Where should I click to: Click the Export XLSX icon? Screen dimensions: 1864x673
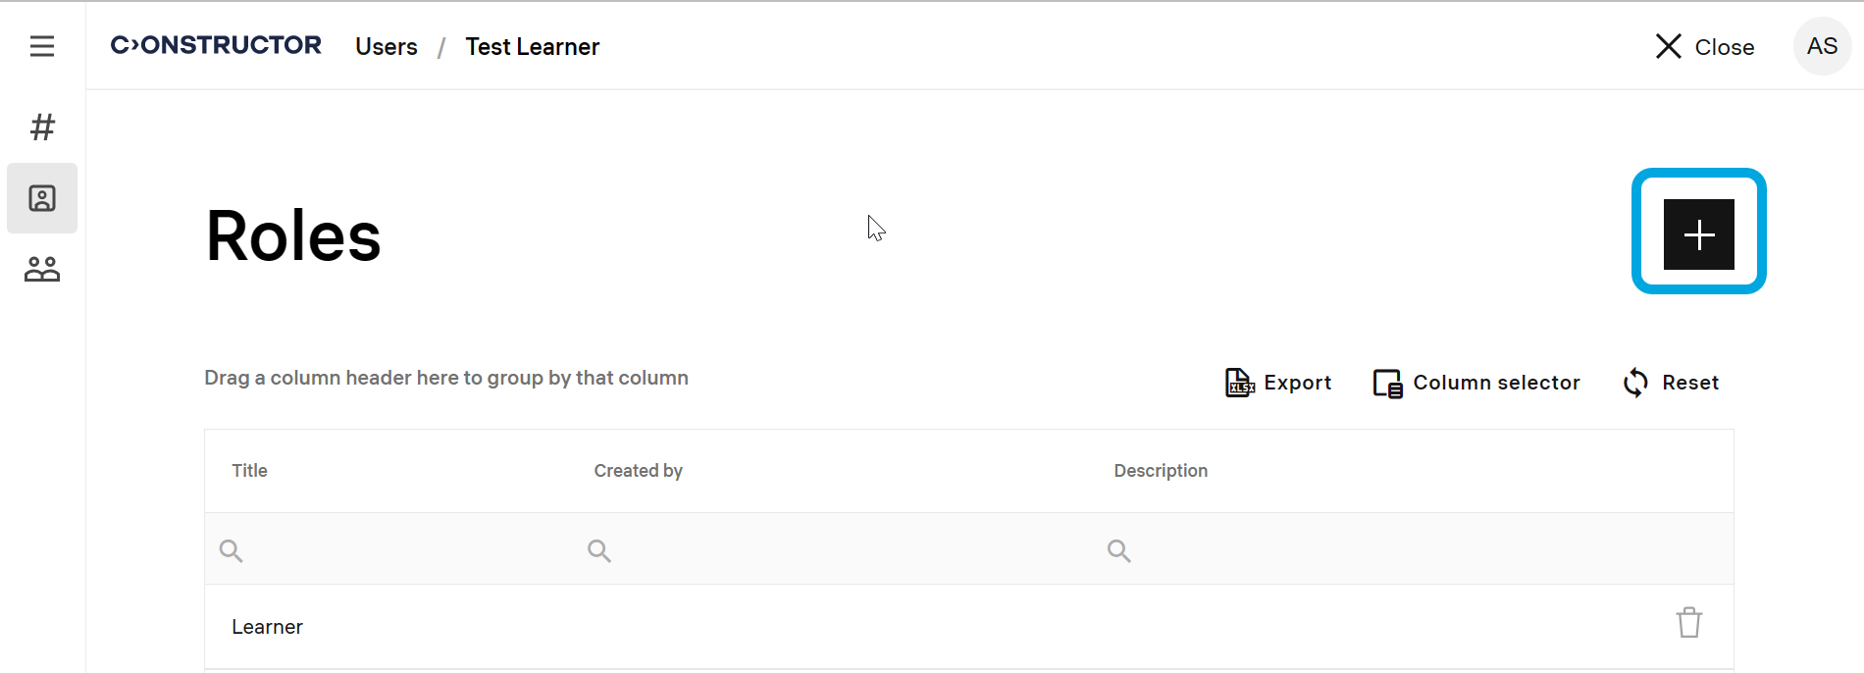(1239, 383)
